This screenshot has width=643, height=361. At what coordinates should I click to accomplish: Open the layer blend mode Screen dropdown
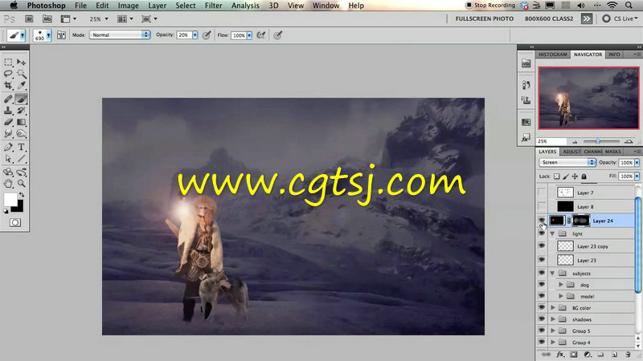coord(567,163)
